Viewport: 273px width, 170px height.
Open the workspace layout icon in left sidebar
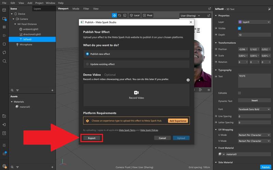[x=4, y=10]
